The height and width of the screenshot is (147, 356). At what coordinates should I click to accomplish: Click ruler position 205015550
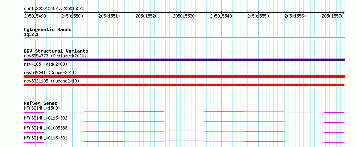(x=258, y=16)
